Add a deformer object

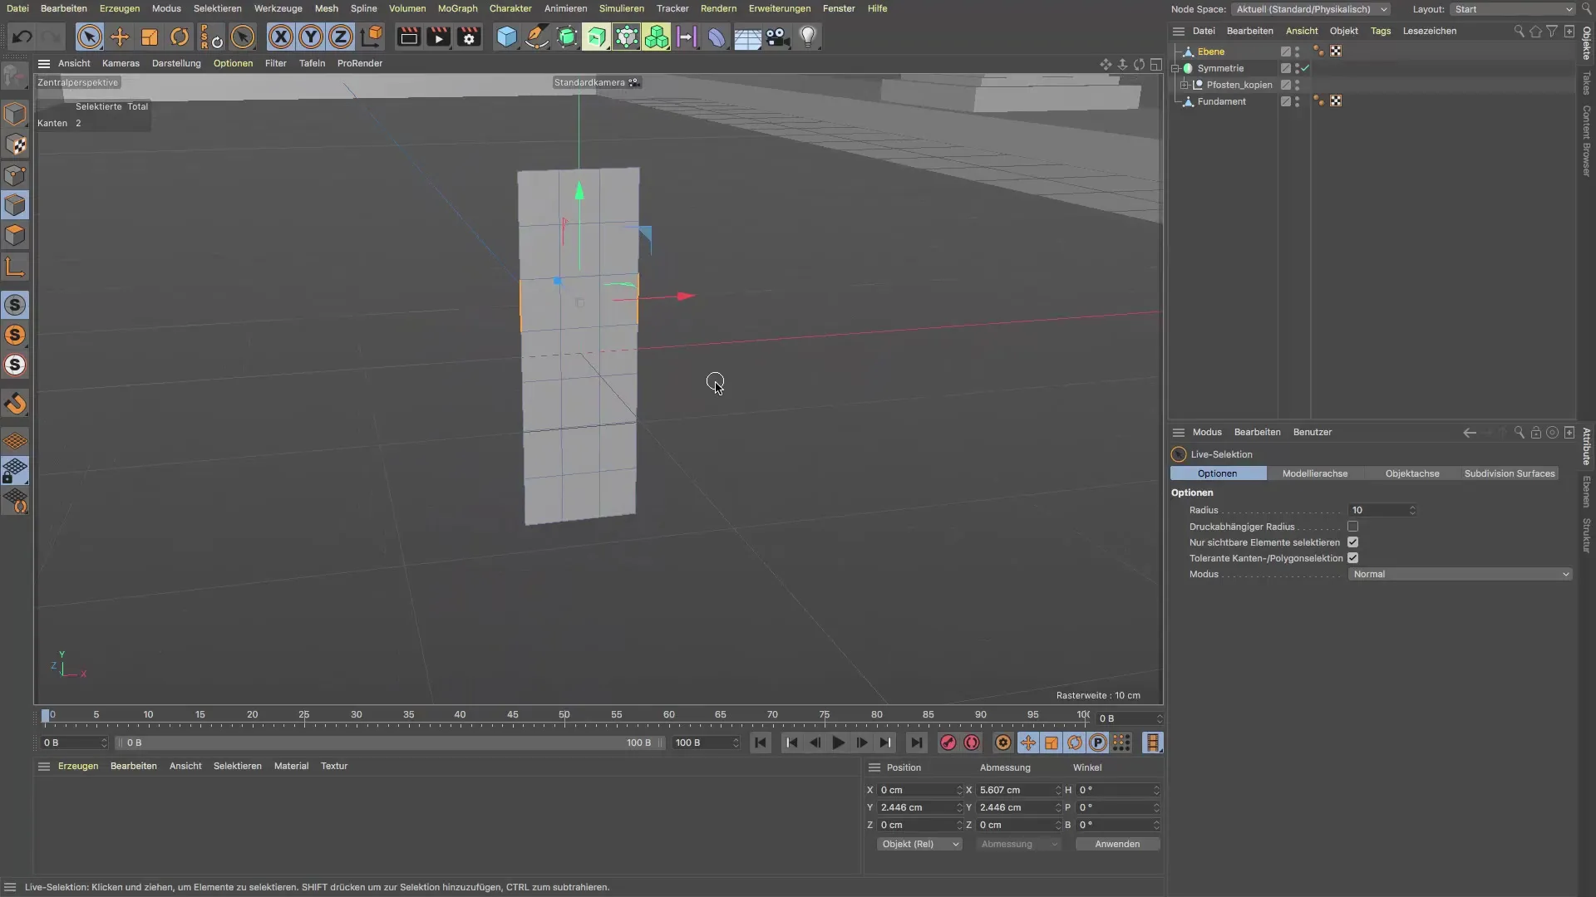pos(717,37)
